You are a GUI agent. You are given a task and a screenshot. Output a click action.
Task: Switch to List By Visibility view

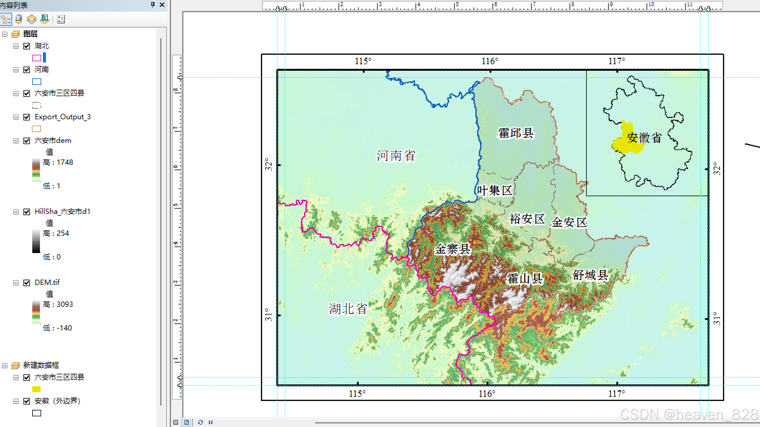point(31,20)
